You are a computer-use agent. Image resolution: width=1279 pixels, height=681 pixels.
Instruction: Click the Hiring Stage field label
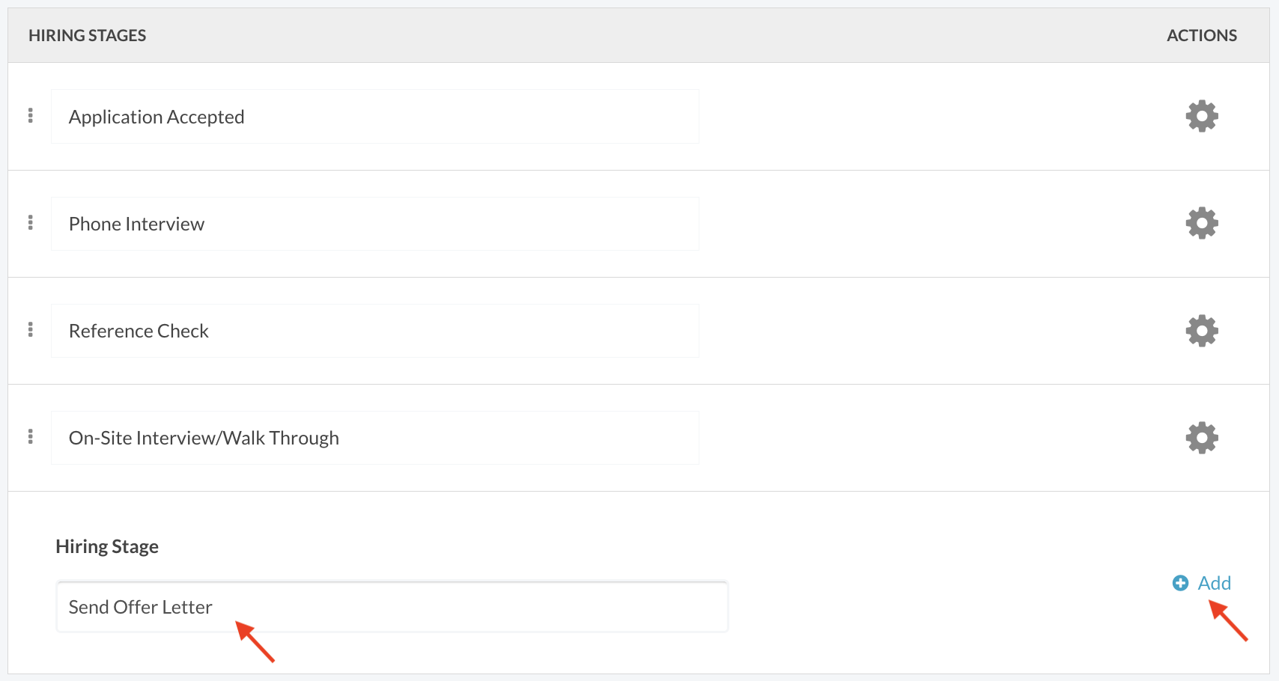[x=107, y=546]
